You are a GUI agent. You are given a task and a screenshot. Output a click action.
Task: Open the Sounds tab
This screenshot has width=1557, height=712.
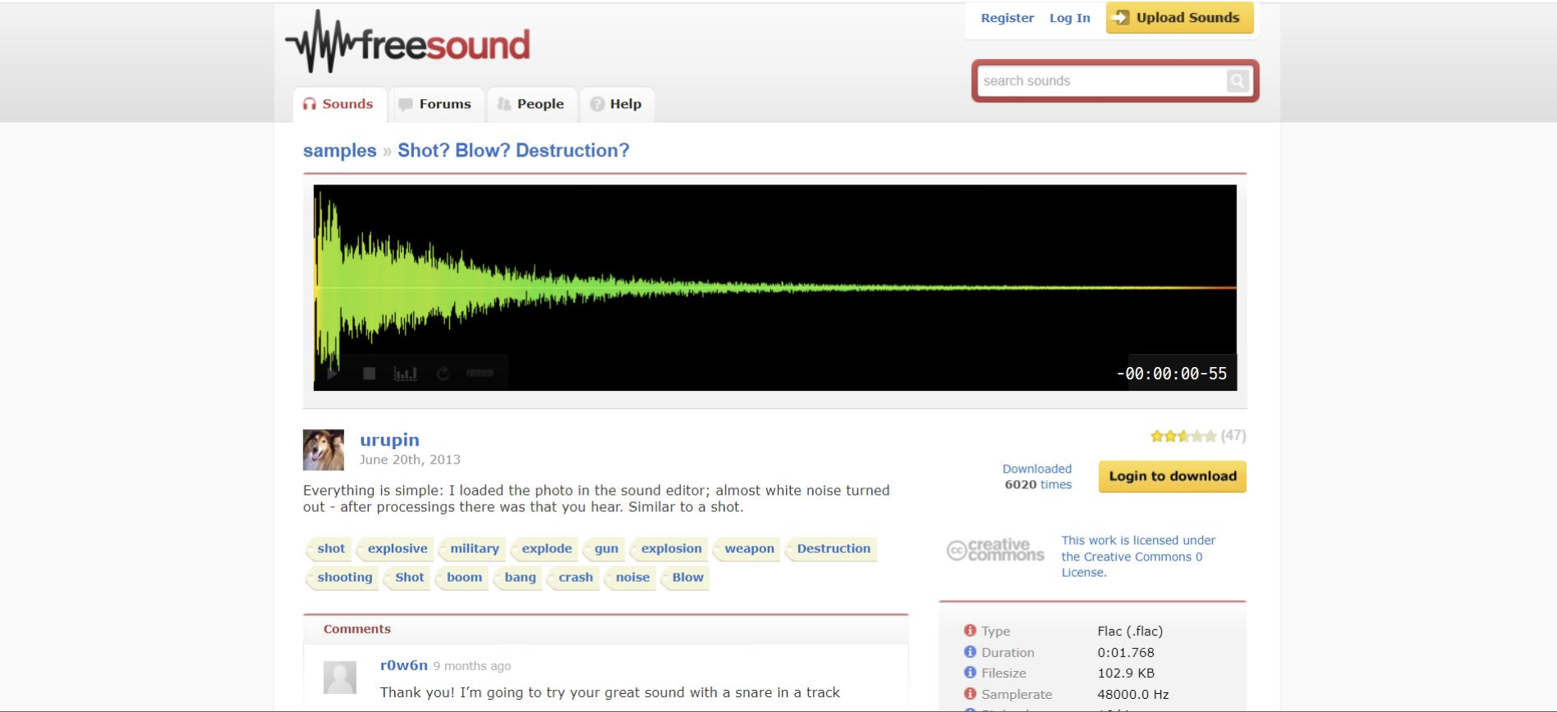pyautogui.click(x=338, y=104)
